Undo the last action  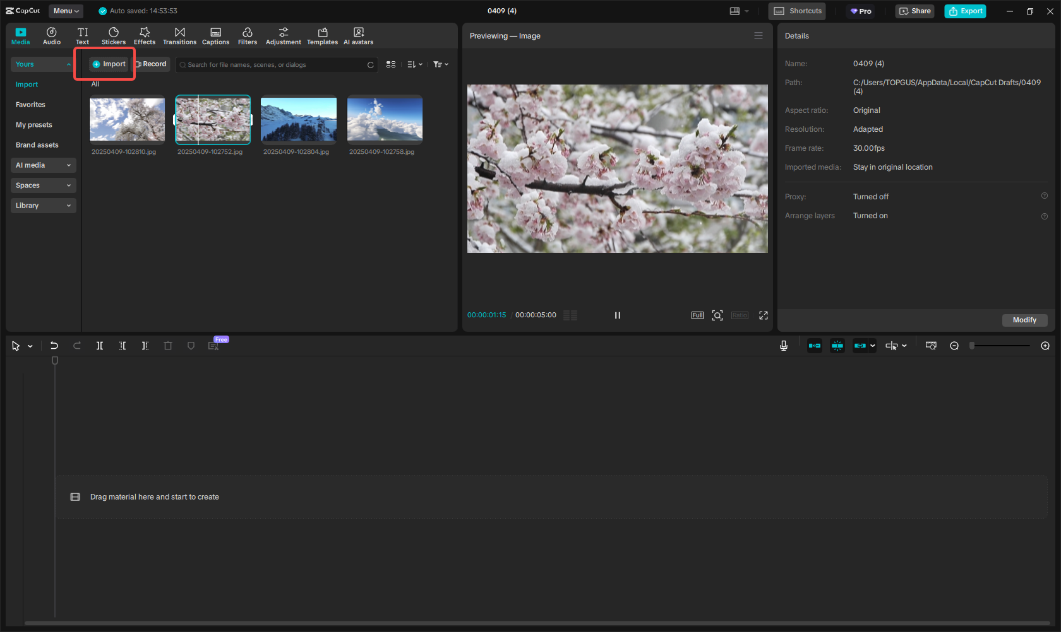54,345
